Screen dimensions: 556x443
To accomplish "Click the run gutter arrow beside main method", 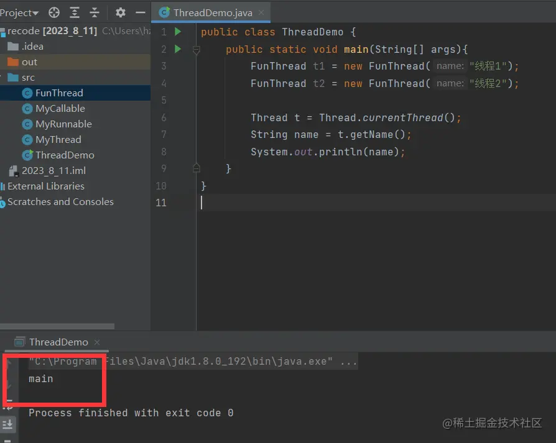I will [x=178, y=49].
